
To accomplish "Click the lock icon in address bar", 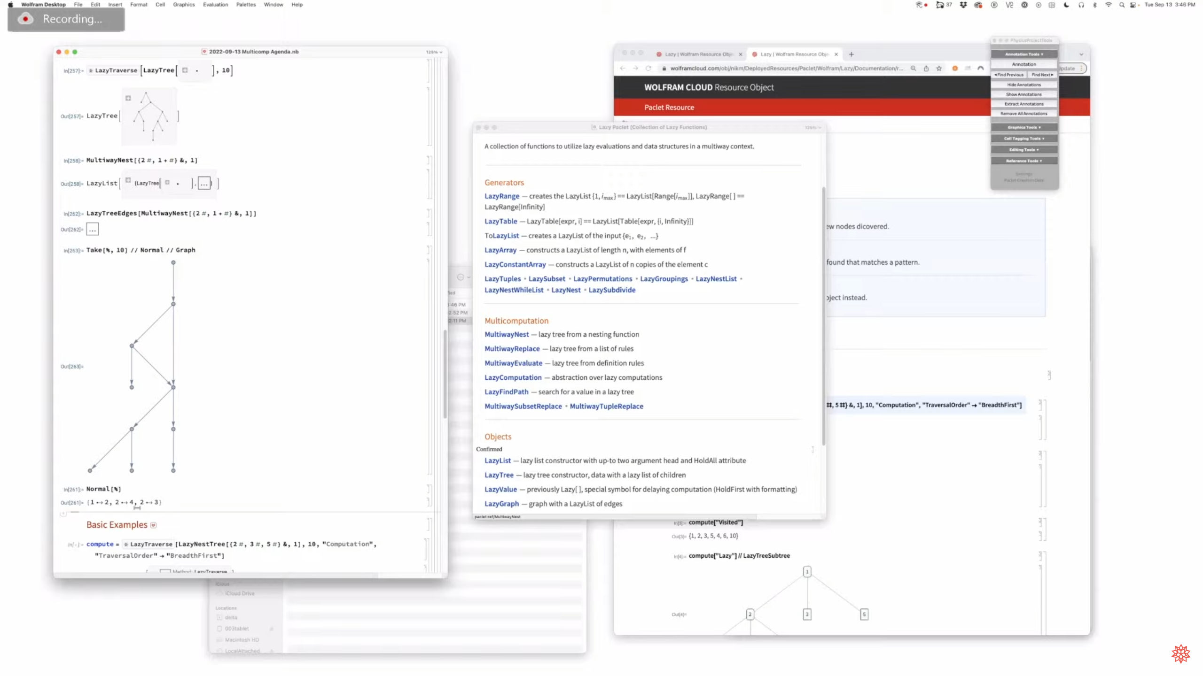I will pyautogui.click(x=664, y=69).
